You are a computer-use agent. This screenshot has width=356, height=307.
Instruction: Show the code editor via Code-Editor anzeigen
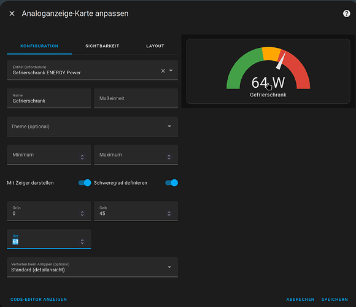tap(39, 299)
